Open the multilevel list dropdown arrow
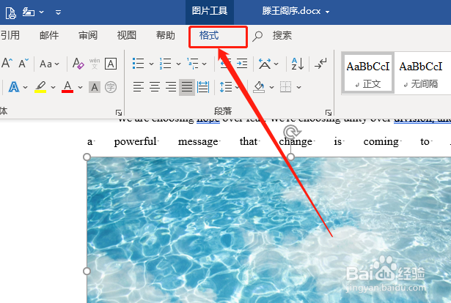 204,64
